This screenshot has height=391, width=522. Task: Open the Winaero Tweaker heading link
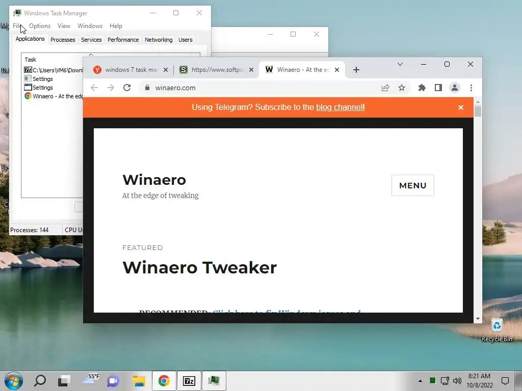point(199,267)
